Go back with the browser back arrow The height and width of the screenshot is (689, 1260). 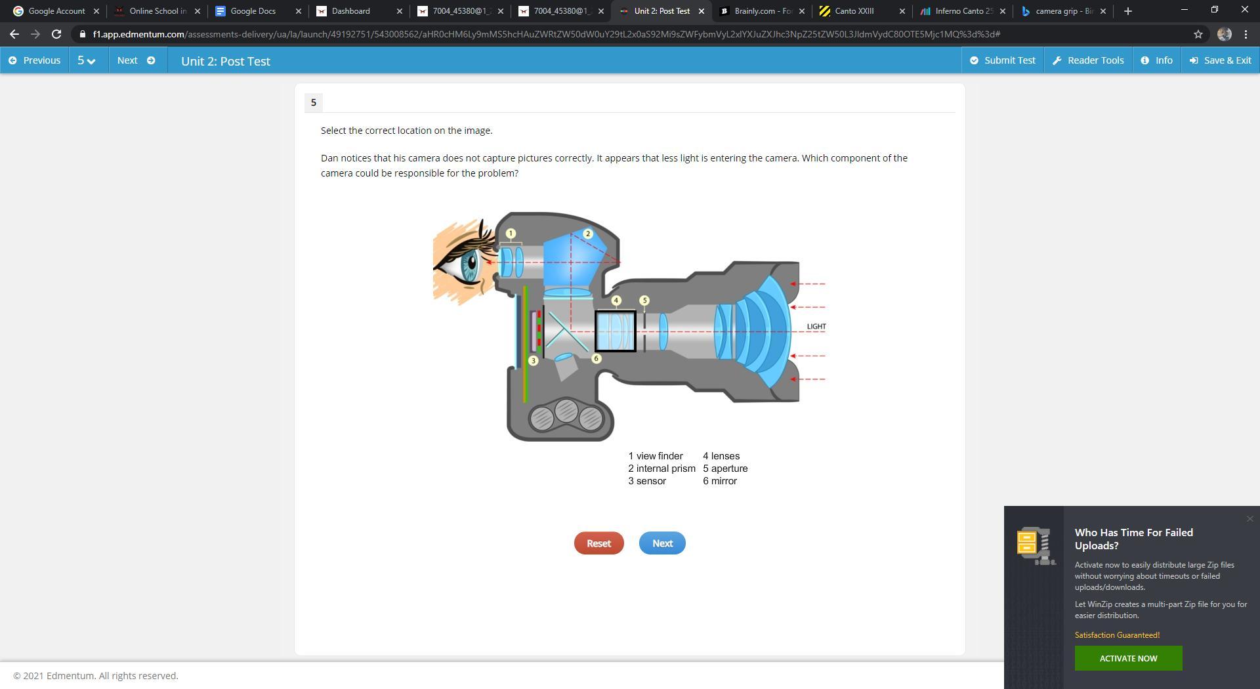(14, 34)
